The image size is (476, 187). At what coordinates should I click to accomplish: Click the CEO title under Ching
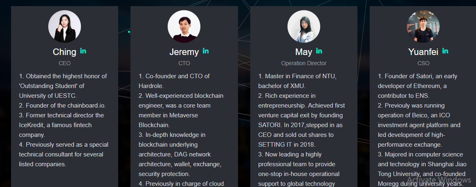(65, 63)
